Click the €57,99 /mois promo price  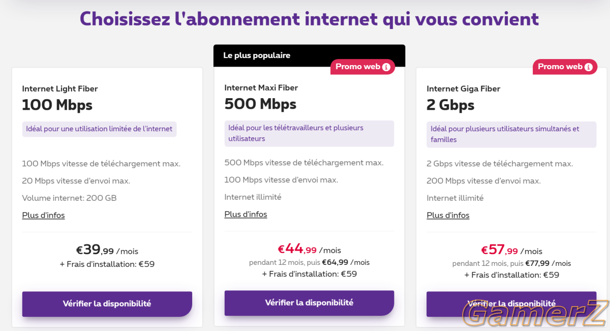(x=511, y=250)
